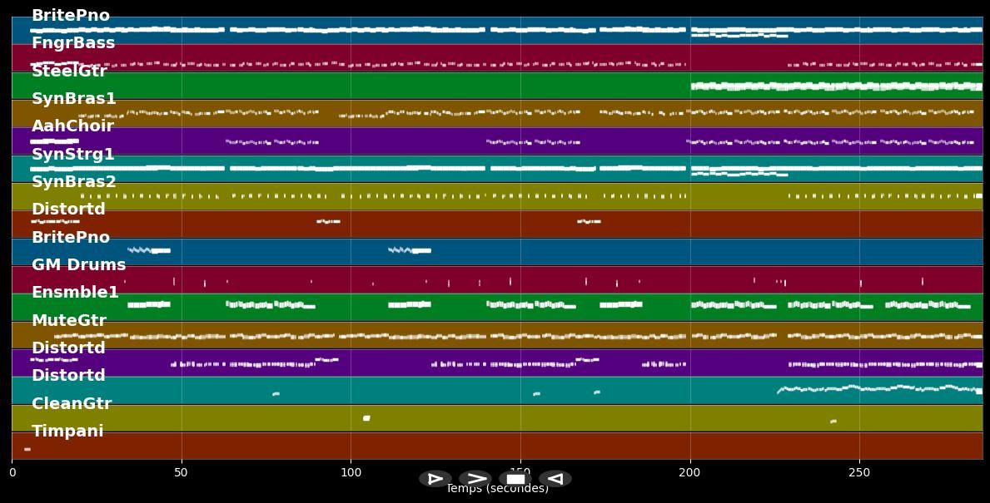Click the left-pointing triangle rewind button

click(555, 479)
